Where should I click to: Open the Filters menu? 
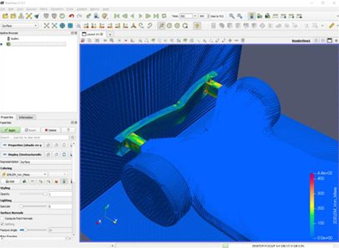pos(44,9)
